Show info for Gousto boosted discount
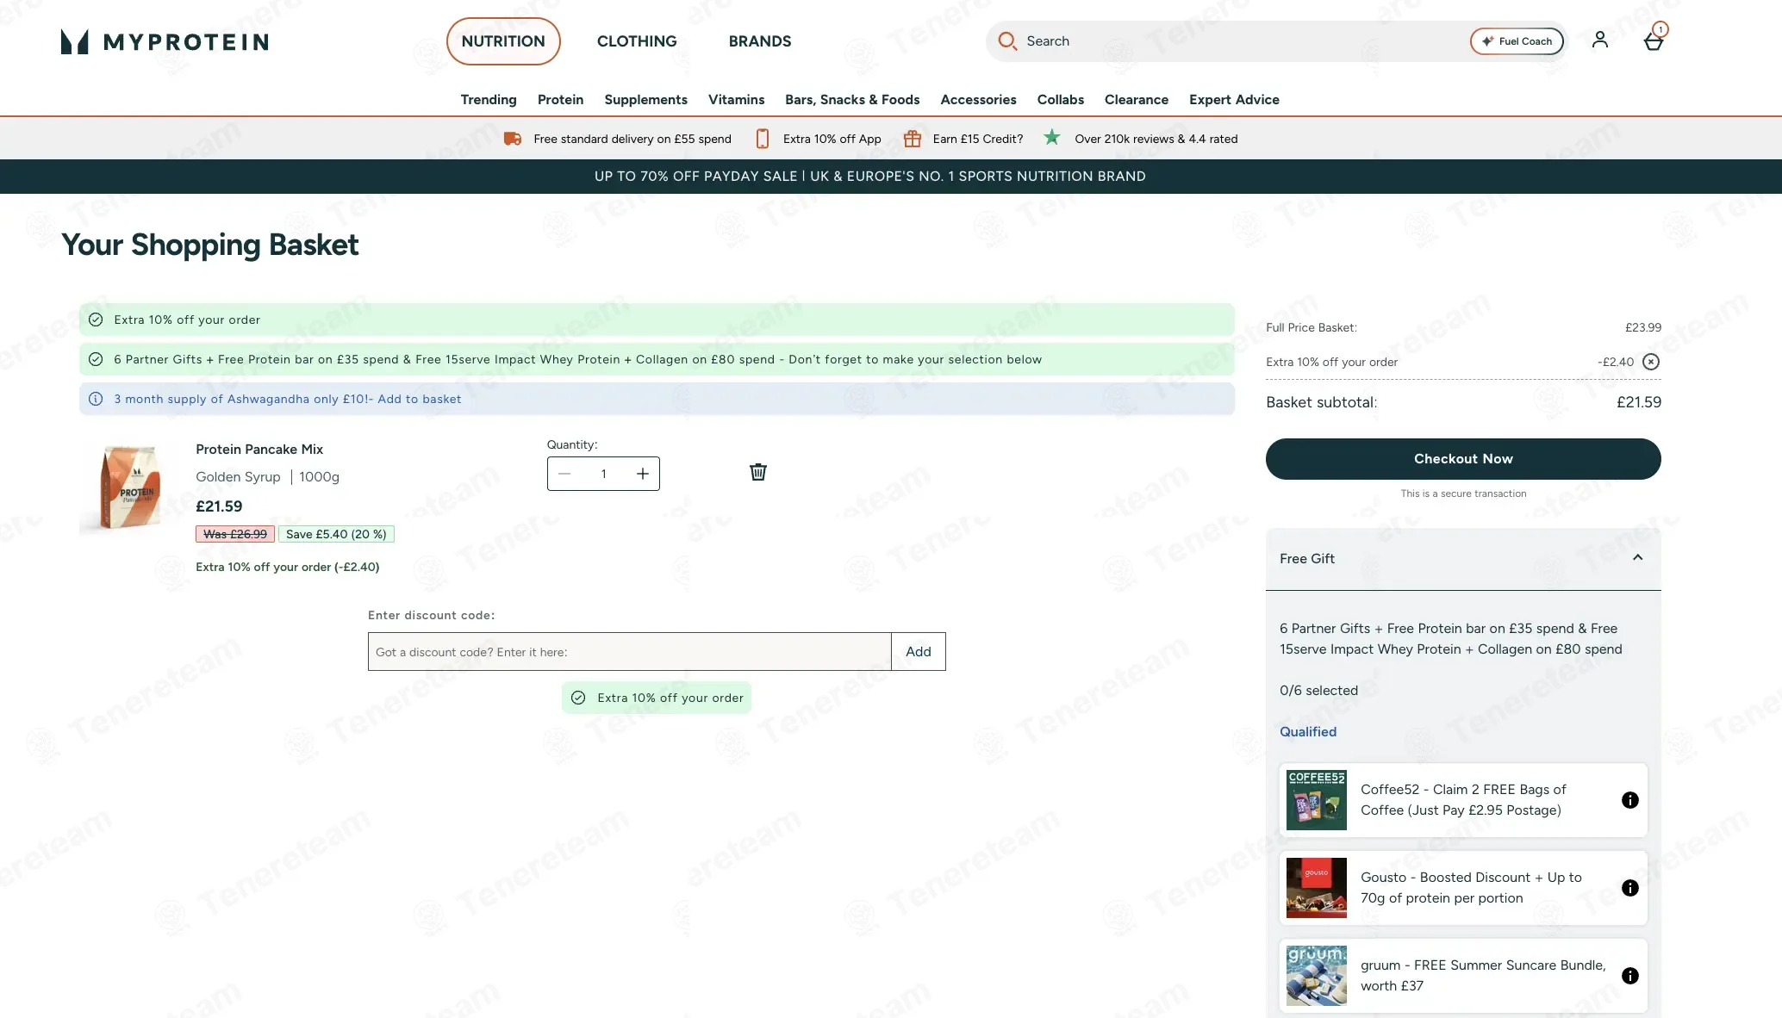 click(x=1629, y=888)
